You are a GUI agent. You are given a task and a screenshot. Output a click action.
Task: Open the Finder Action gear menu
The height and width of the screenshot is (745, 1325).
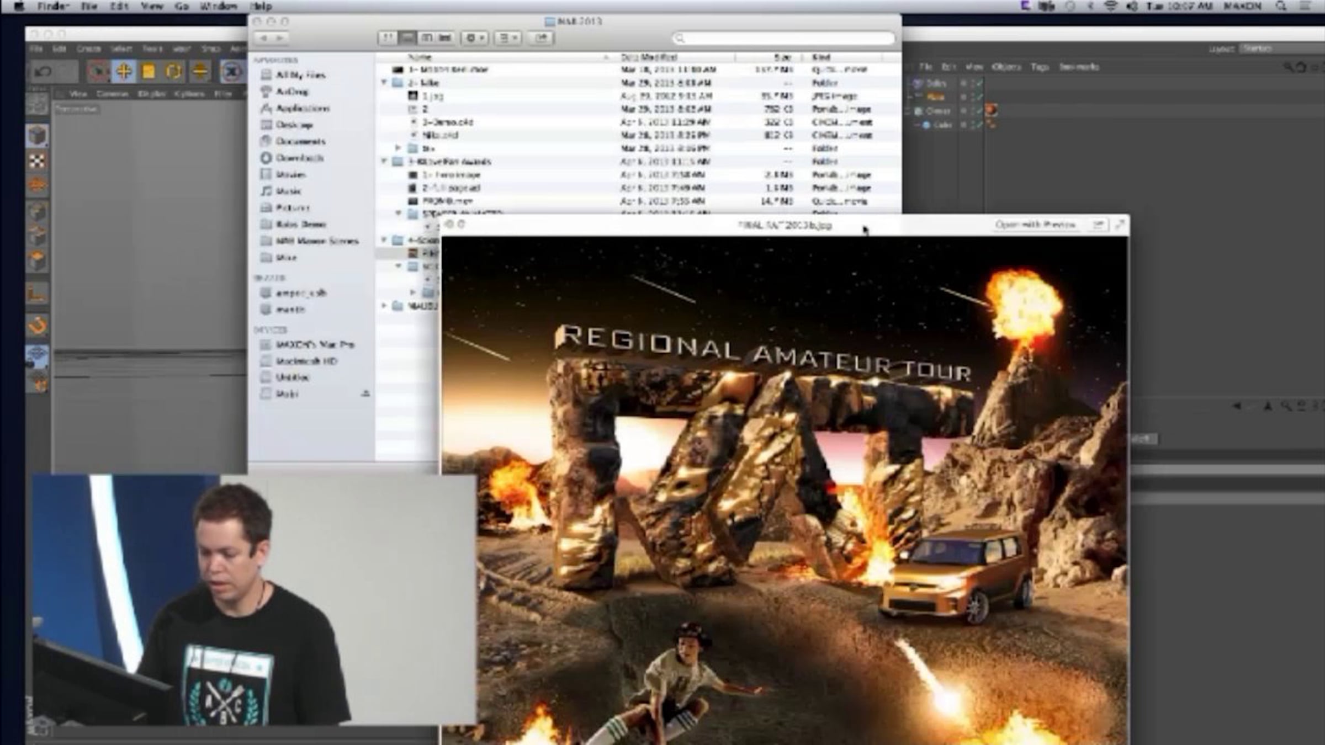point(475,38)
